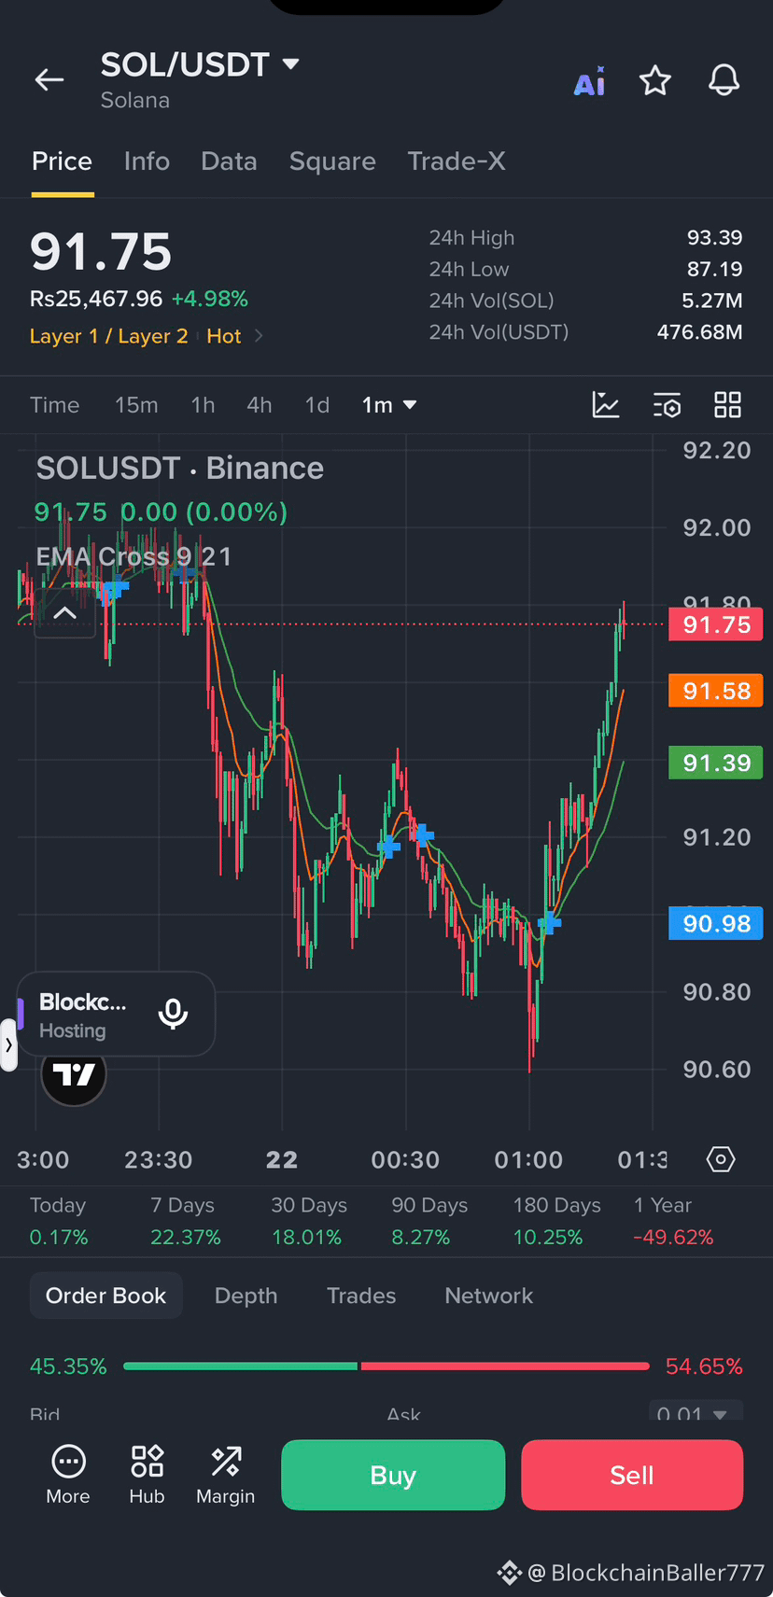The width and height of the screenshot is (773, 1597).
Task: Select the 15m interval
Action: point(136,405)
